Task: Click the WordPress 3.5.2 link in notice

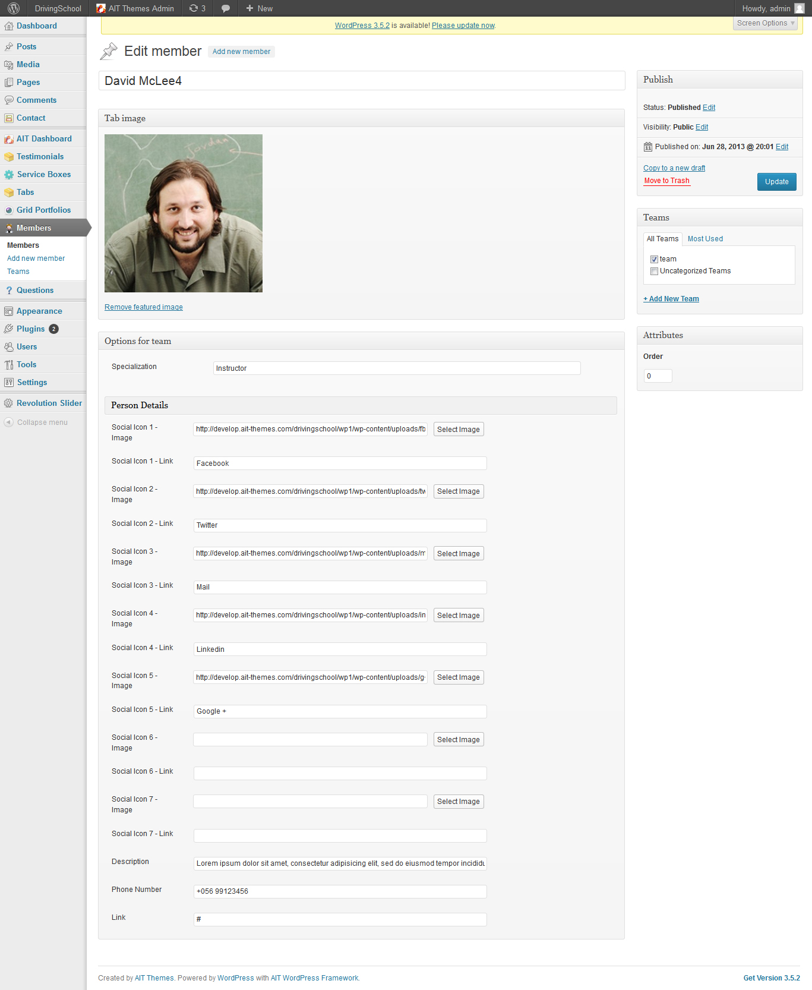Action: (362, 26)
